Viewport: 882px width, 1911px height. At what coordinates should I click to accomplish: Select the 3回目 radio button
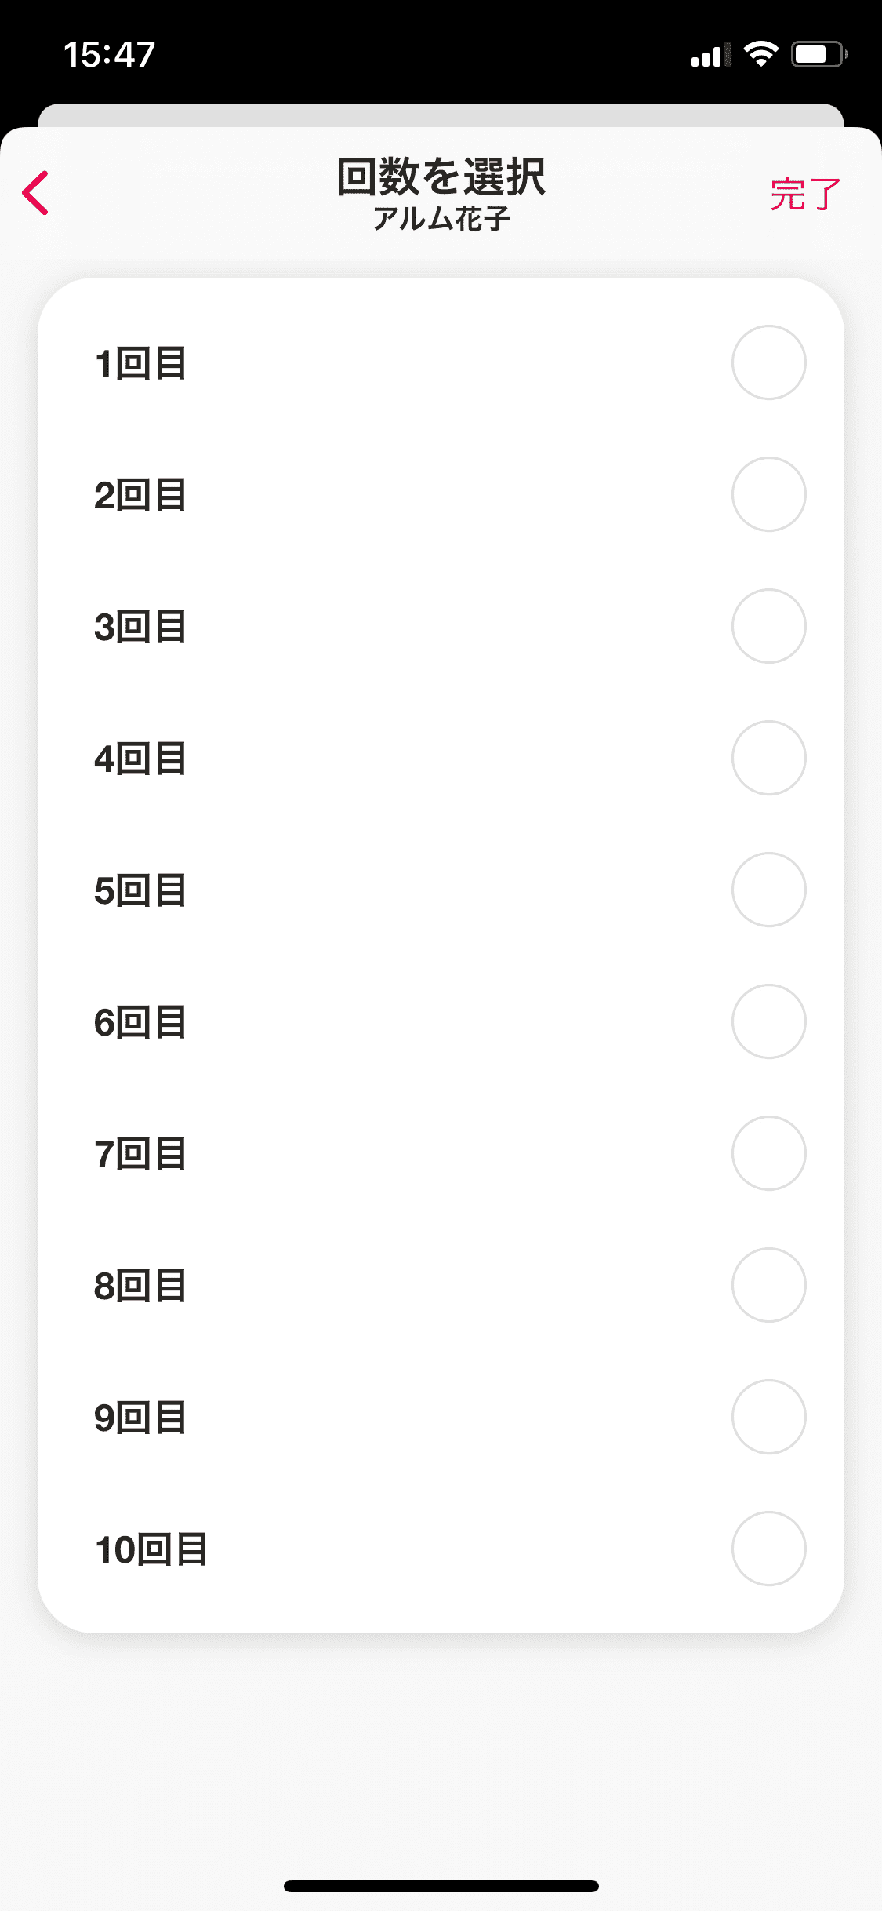click(x=768, y=626)
